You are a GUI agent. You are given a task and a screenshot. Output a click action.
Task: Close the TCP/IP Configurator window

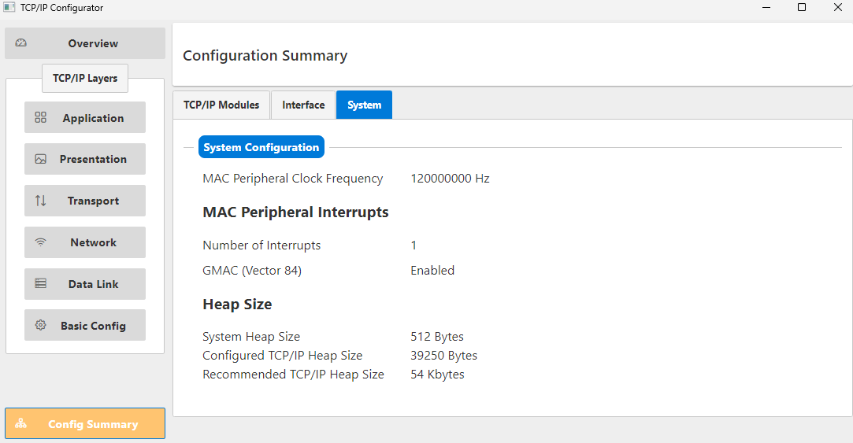pos(837,8)
